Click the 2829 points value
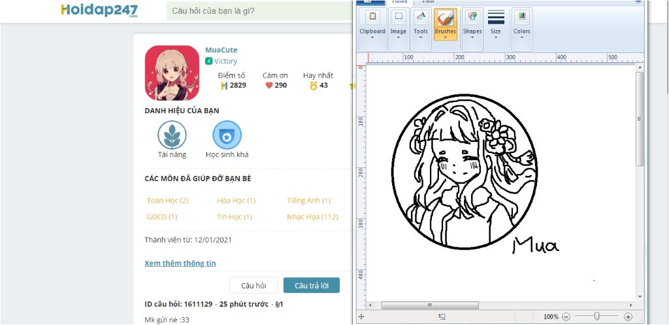The width and height of the screenshot is (669, 325). pos(238,86)
